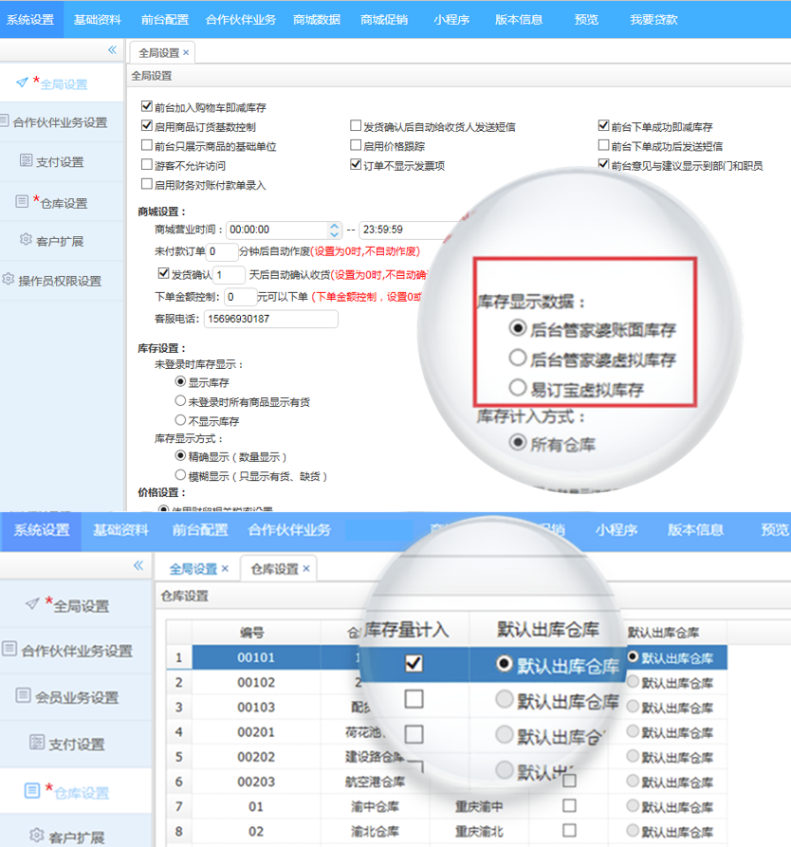Close the 全局设置 tab next to the 仓库设置 tab
791x847 pixels.
click(226, 568)
